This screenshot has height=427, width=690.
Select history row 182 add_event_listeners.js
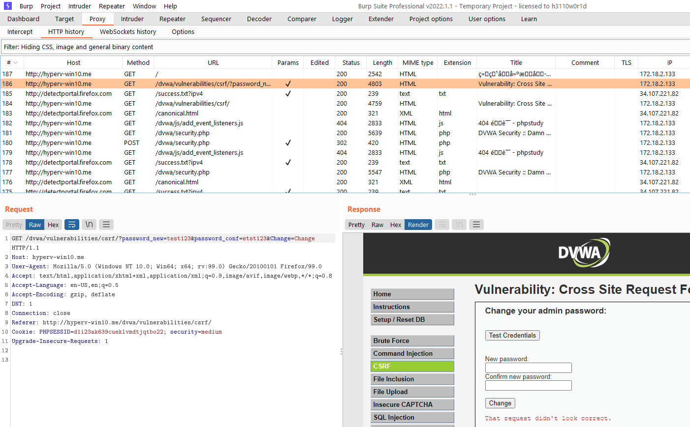(345, 123)
